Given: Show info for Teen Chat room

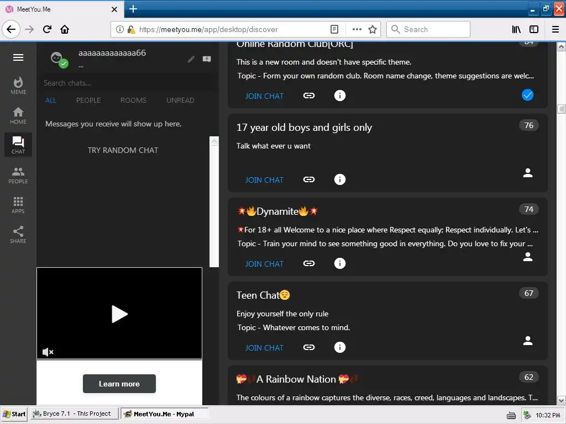Looking at the screenshot, I should coord(340,348).
